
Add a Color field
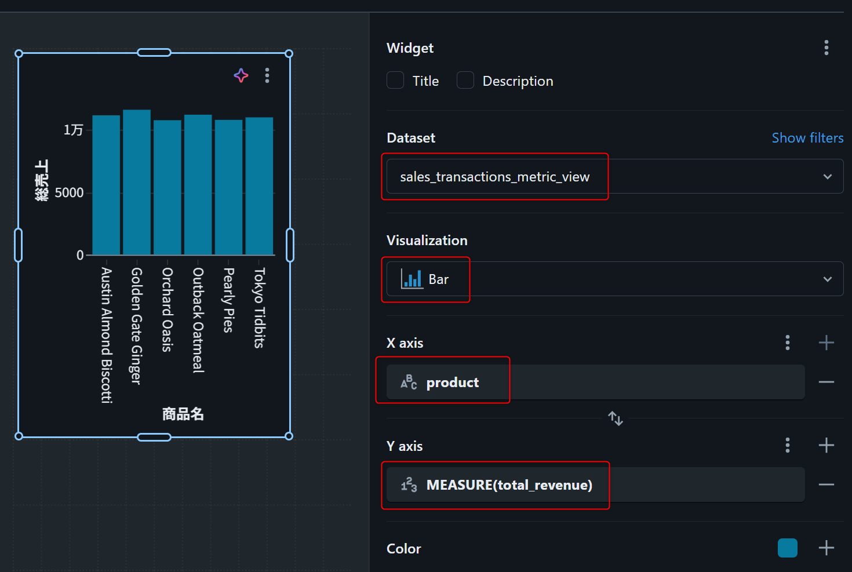coord(826,548)
